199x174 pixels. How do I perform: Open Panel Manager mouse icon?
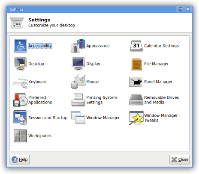point(136,82)
